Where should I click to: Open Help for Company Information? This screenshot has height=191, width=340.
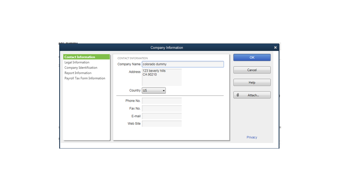point(252,83)
